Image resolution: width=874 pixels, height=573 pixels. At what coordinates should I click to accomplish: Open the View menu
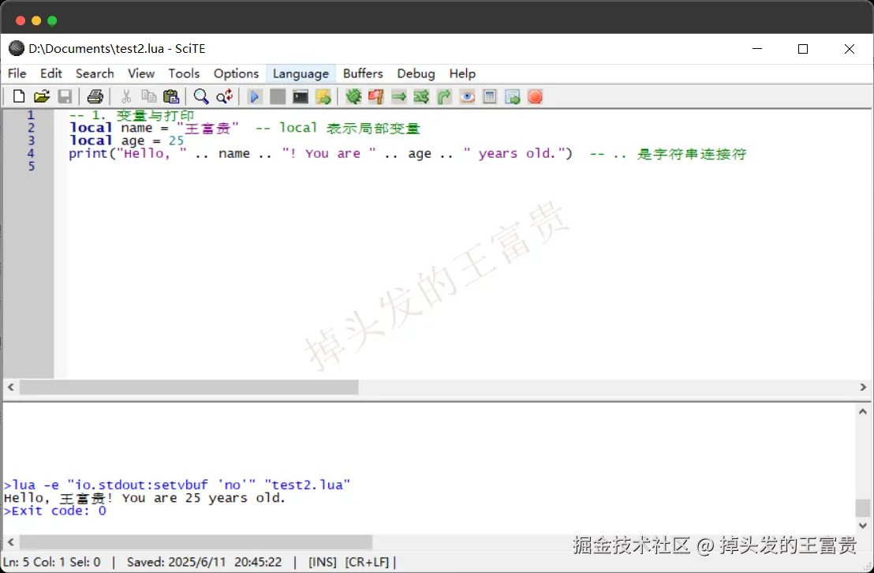pyautogui.click(x=141, y=73)
